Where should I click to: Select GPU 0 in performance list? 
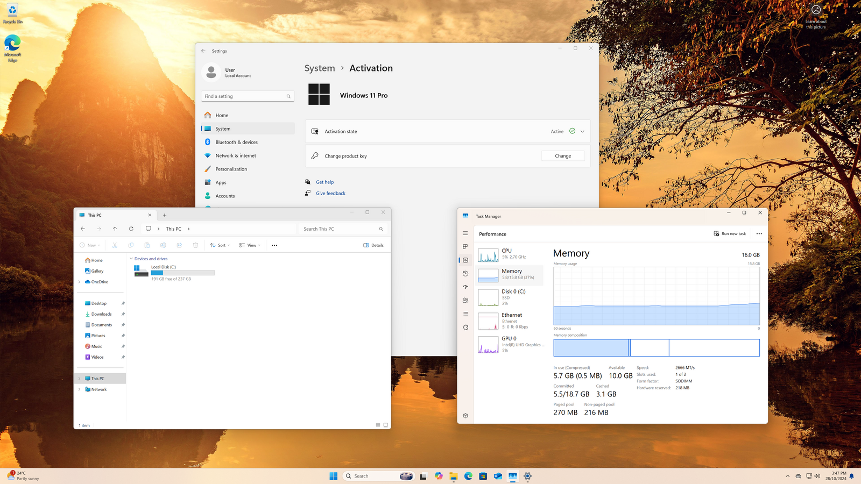(x=510, y=344)
